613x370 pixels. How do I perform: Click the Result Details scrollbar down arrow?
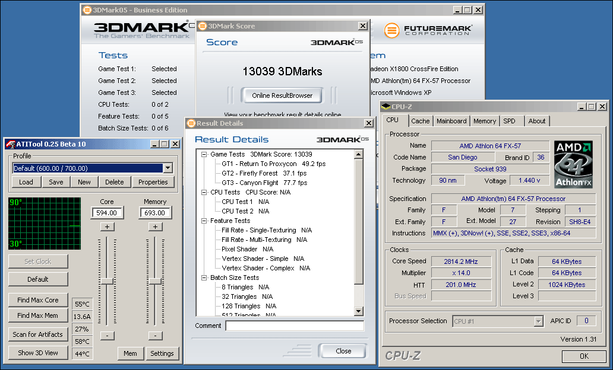point(359,311)
